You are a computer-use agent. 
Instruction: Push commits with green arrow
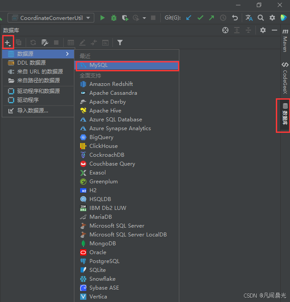pyautogui.click(x=212, y=18)
